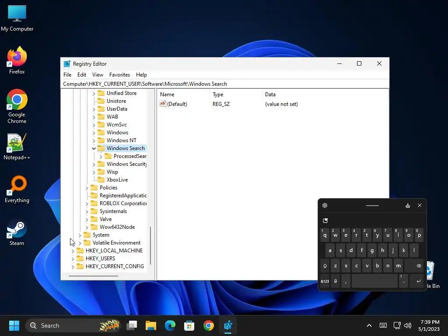Tap the Shift key on touch keyboard

pyautogui.click(x=325, y=266)
